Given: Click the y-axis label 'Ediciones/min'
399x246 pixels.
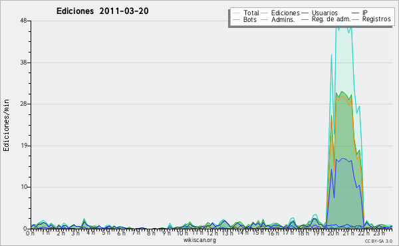Looking at the screenshot, I should (x=6, y=125).
